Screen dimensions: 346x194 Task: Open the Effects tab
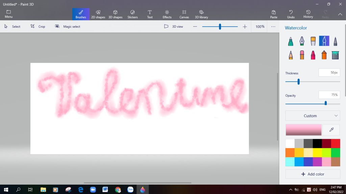(x=167, y=14)
